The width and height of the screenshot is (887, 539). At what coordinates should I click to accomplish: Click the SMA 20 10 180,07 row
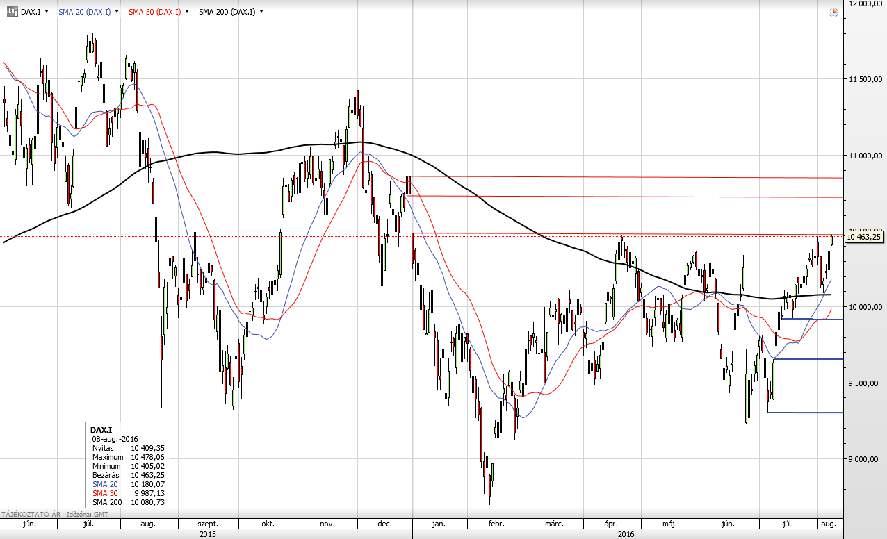point(127,484)
